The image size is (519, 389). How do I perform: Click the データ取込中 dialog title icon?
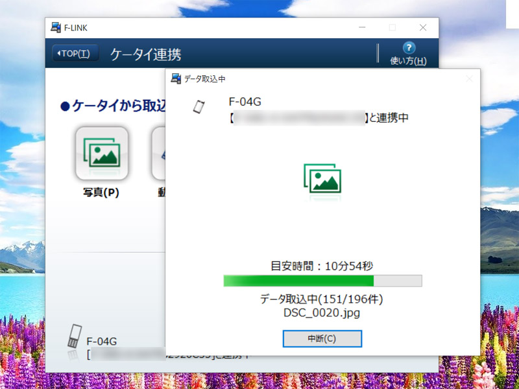[x=175, y=78]
